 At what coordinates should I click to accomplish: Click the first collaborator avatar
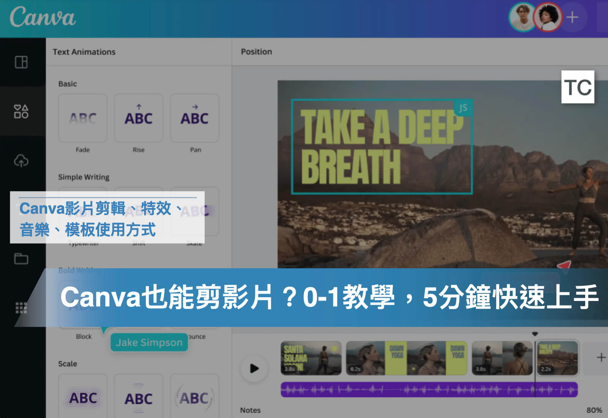(522, 17)
